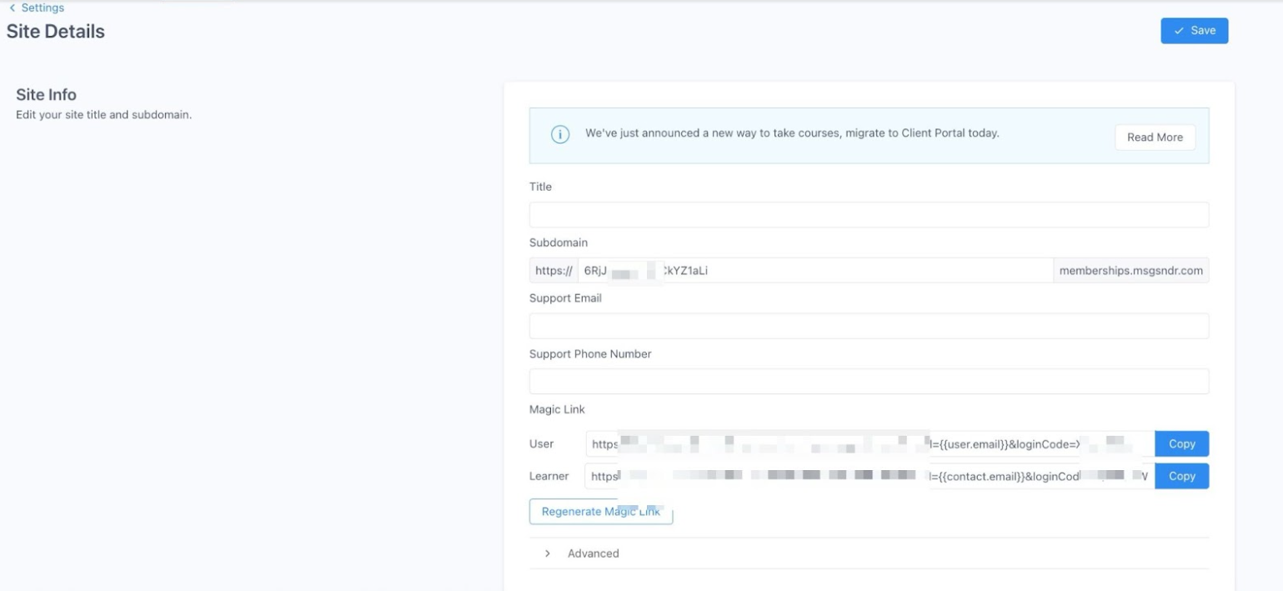1283x591 pixels.
Task: Copy the Learner magic link
Action: 1181,476
